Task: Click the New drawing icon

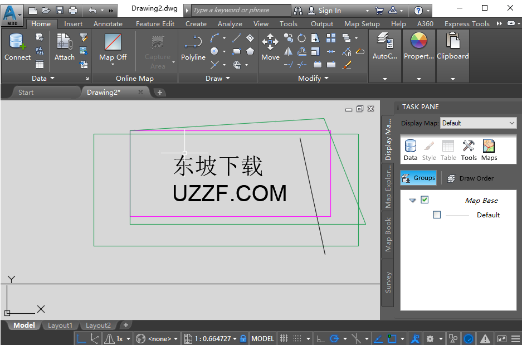Action: tap(33, 11)
